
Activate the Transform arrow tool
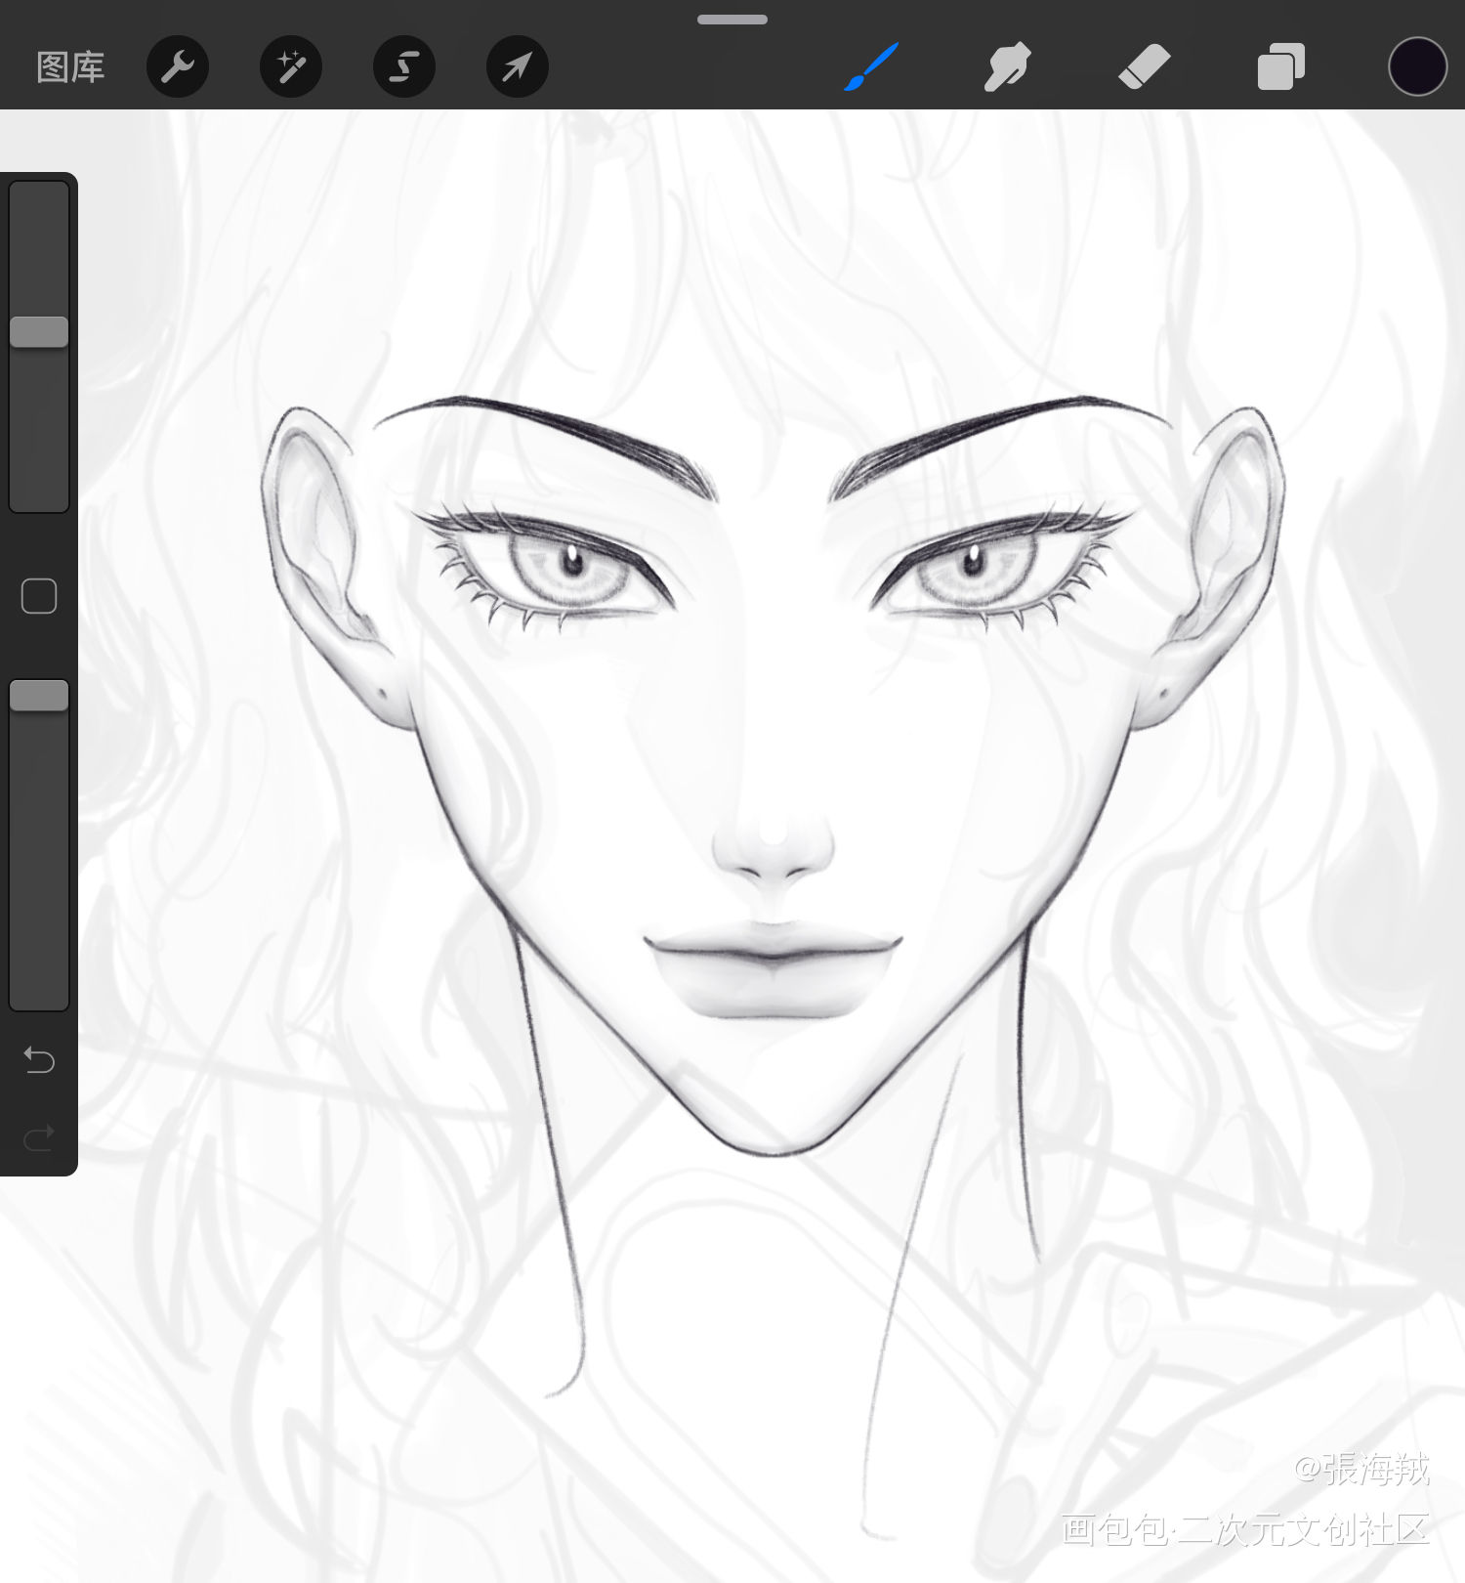[518, 66]
